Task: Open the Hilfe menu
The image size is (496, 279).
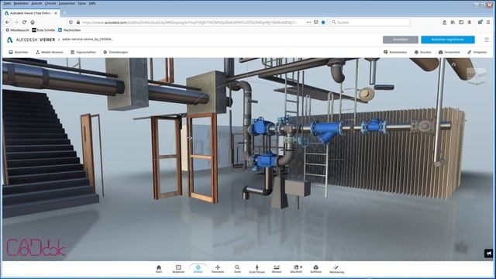Action: (x=92, y=3)
